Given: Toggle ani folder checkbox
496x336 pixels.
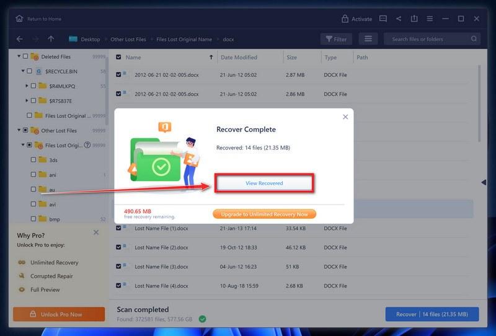Looking at the screenshot, I should point(33,174).
